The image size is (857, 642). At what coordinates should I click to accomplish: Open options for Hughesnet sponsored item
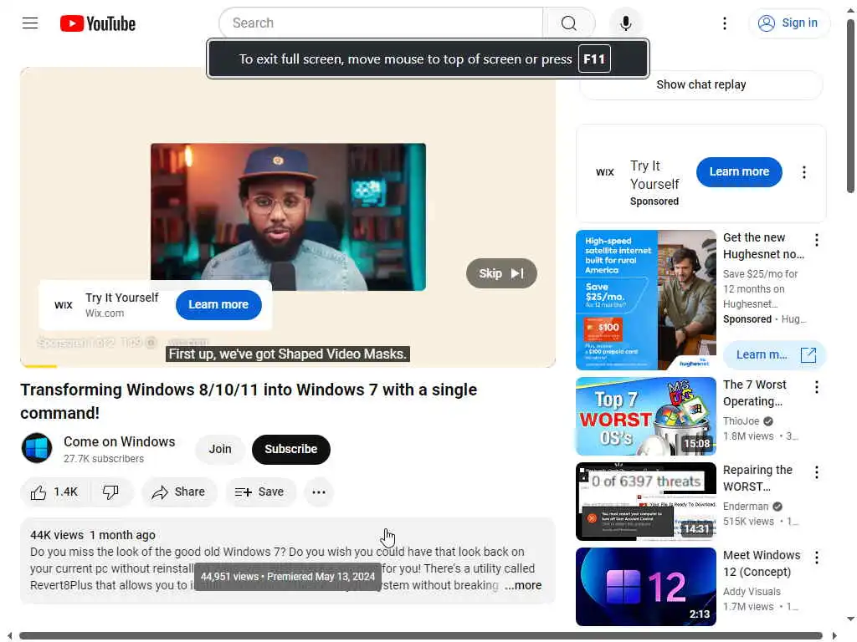817,240
